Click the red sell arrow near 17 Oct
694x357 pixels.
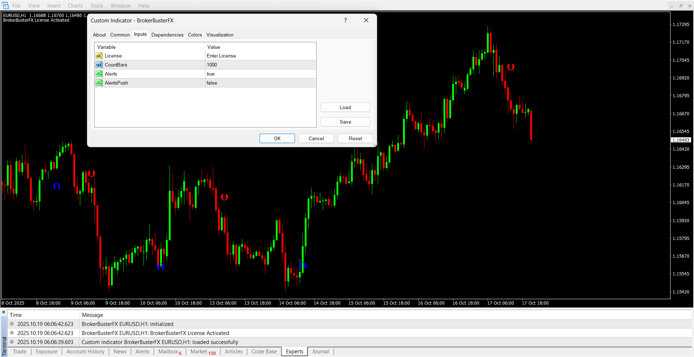tap(510, 67)
